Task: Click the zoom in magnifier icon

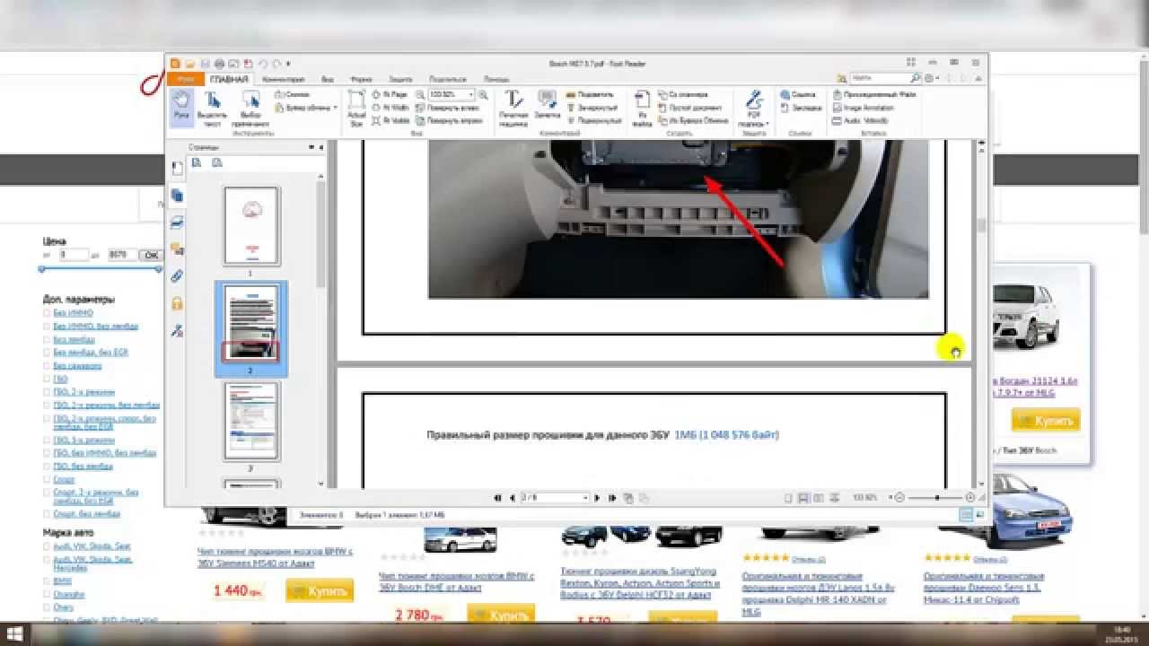Action: (483, 94)
